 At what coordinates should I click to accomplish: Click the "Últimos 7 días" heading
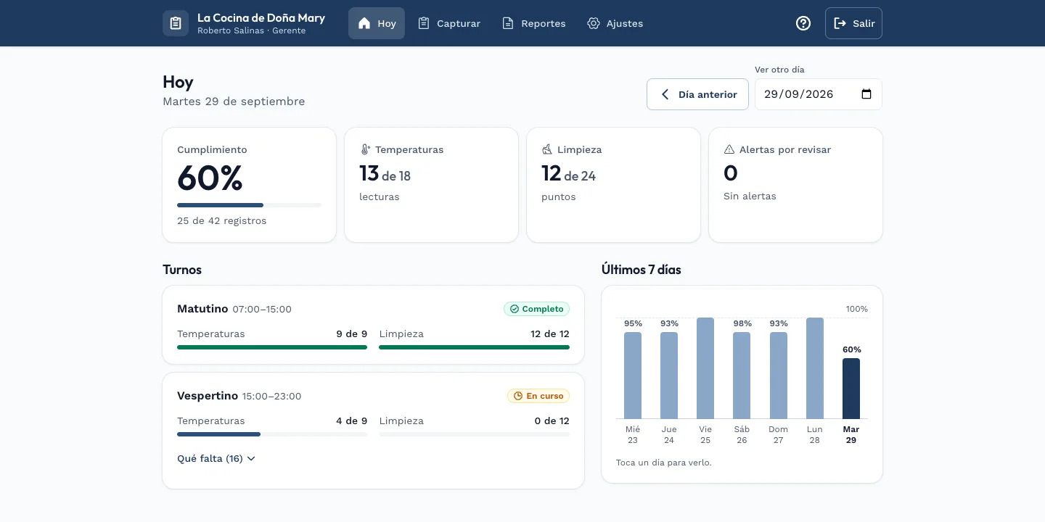[642, 270]
